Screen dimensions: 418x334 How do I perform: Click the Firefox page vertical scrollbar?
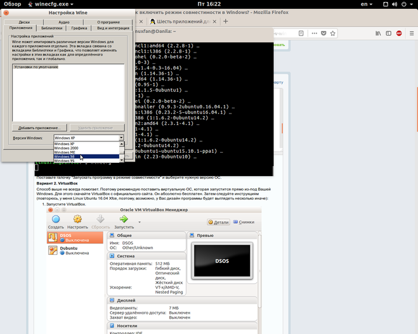[x=417, y=110]
